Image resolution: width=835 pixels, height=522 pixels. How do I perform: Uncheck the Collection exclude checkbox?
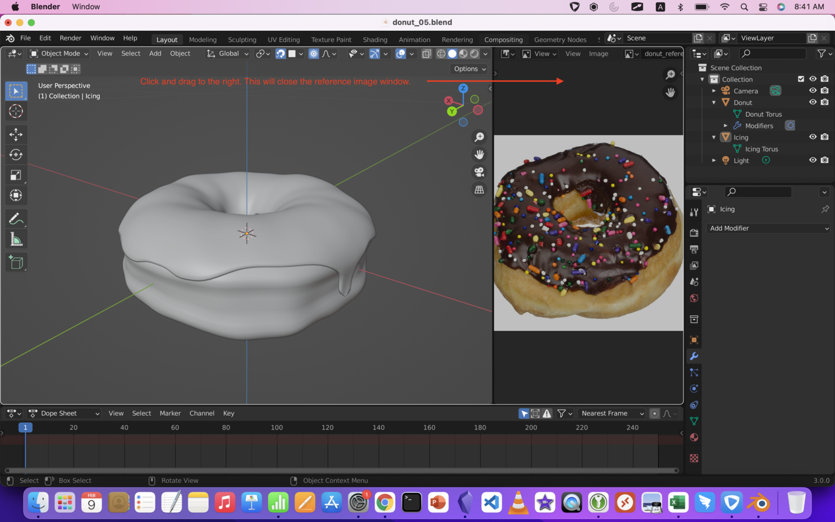[x=801, y=79]
